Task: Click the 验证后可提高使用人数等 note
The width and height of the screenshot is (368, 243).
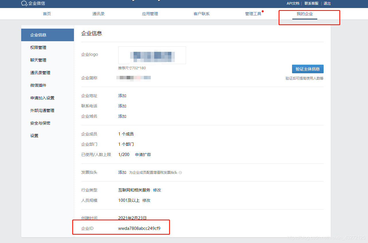Action: (304, 78)
